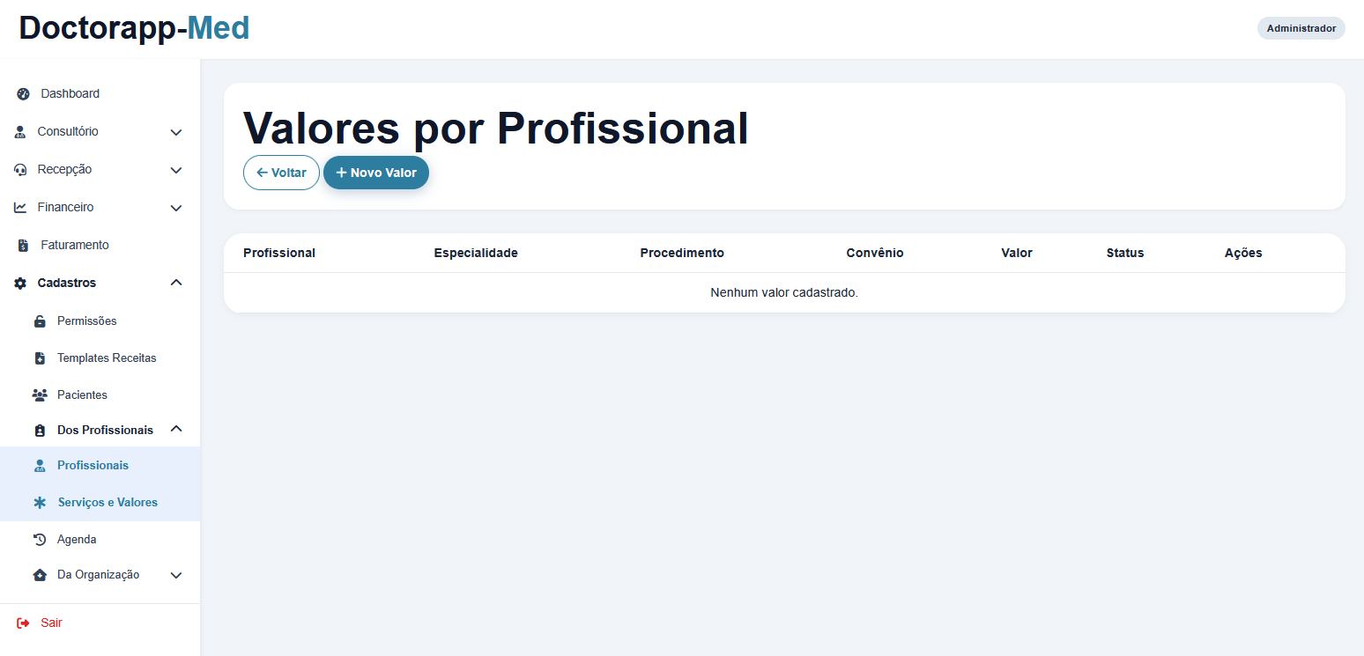Go to Permissões in the sidebar

tap(100, 321)
